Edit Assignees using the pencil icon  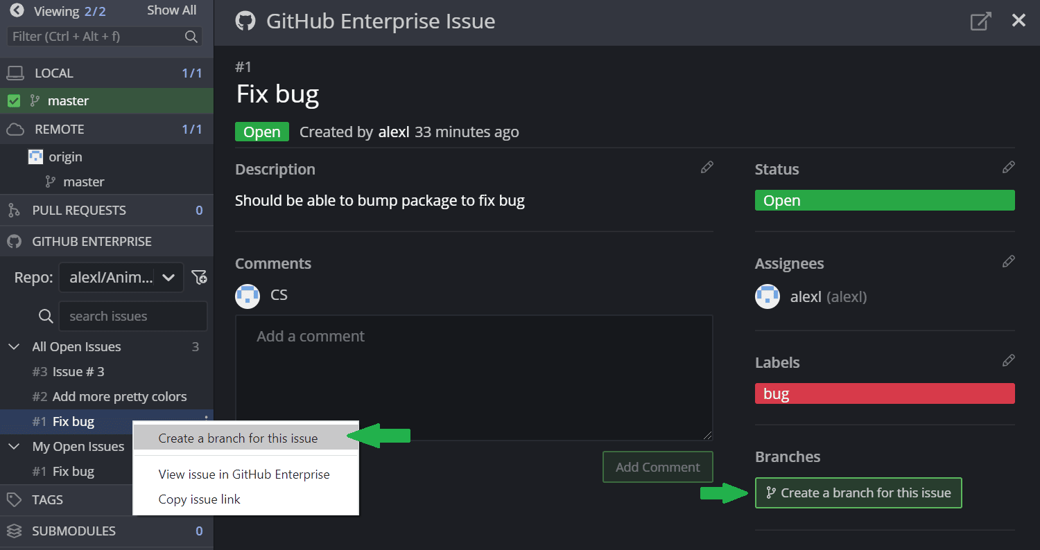(1008, 262)
